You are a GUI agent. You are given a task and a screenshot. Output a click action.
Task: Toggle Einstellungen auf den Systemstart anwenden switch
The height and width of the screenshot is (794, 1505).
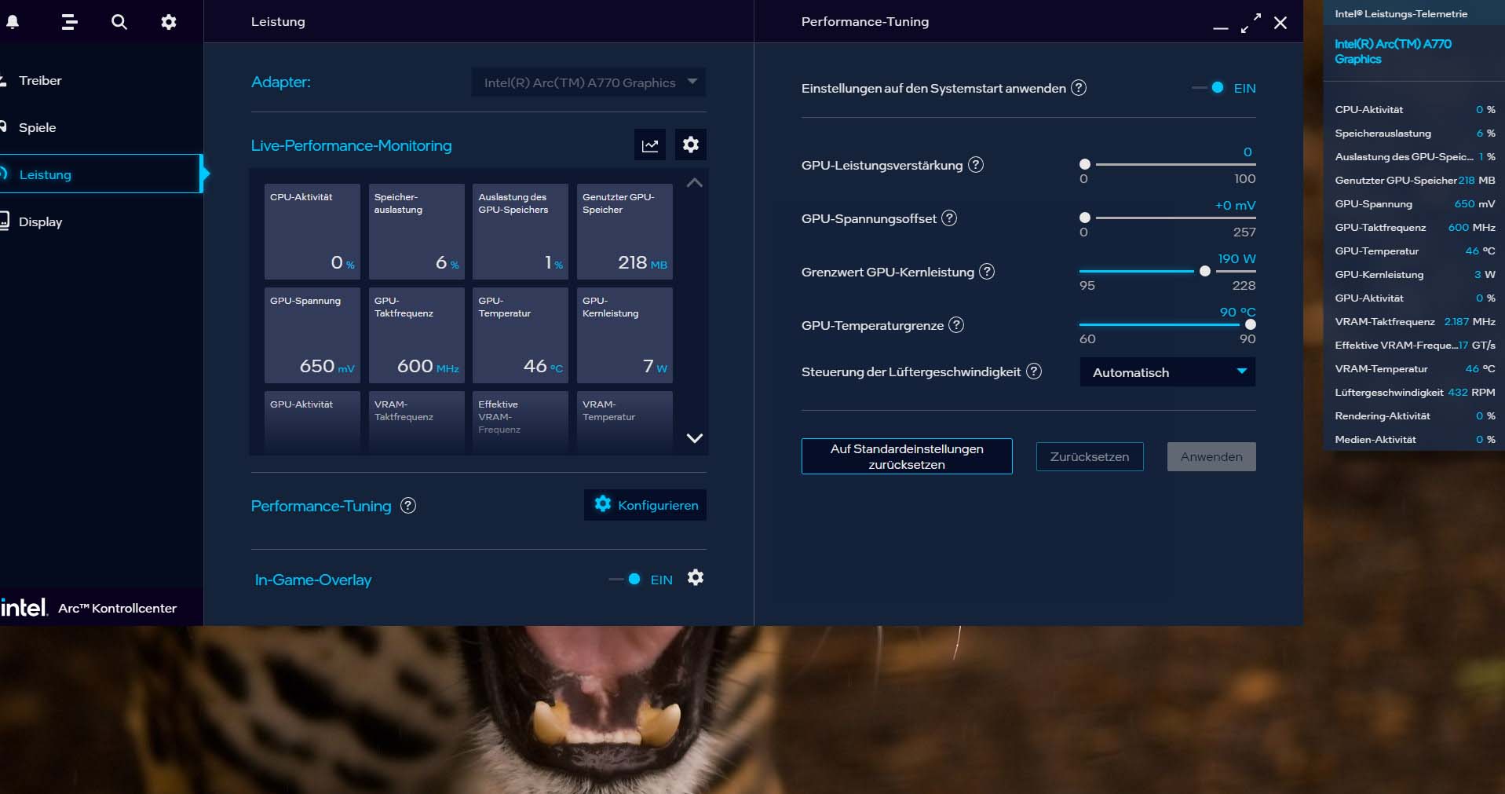[x=1209, y=88]
